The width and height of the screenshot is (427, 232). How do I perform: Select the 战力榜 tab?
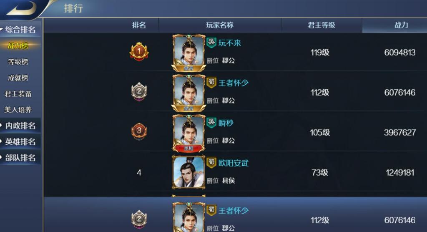(18, 45)
